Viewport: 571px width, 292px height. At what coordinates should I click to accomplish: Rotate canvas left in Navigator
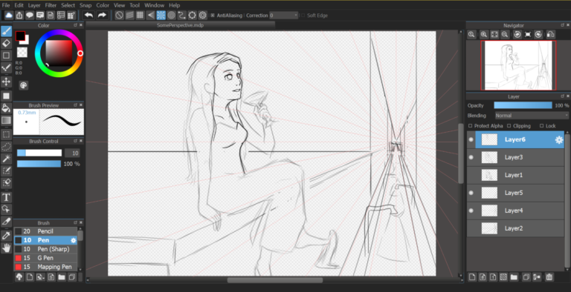pos(517,35)
